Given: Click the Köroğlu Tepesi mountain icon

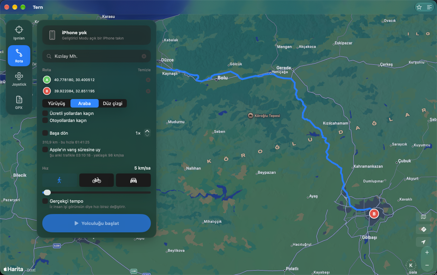Looking at the screenshot, I should (251, 115).
